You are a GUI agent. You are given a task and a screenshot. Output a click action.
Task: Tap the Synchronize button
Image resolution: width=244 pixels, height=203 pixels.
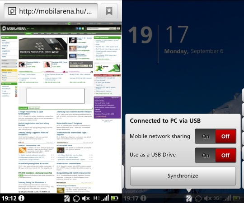click(x=183, y=176)
